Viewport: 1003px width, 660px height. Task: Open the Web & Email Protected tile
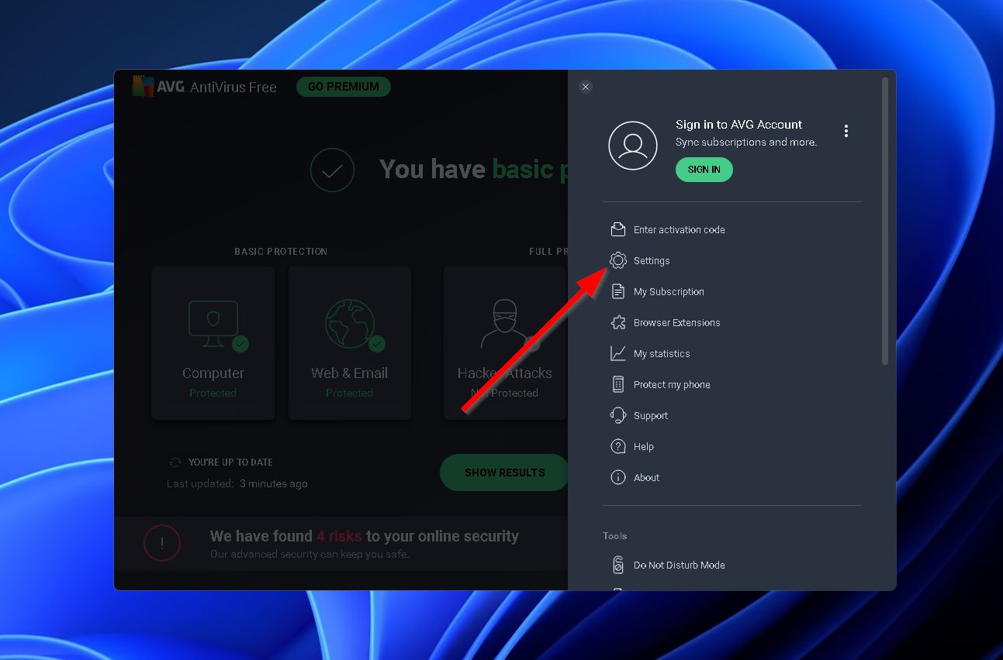(350, 343)
